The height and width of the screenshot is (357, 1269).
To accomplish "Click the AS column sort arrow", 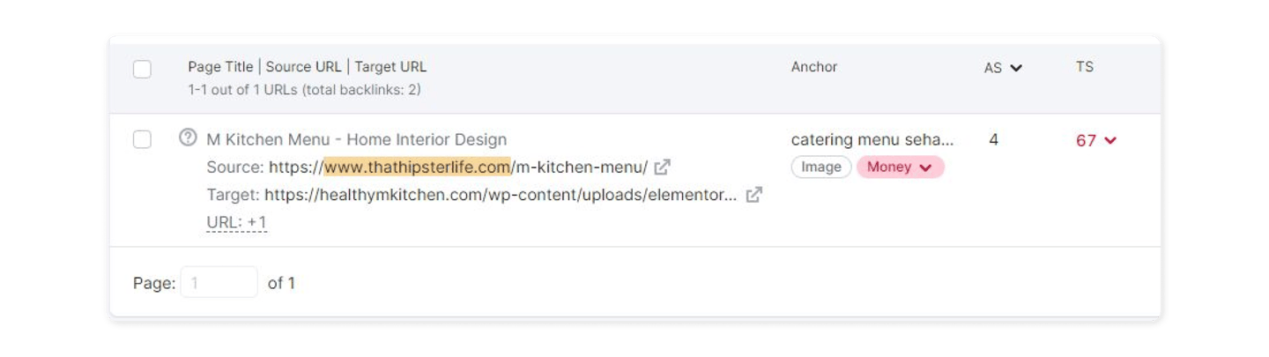I will pos(1016,68).
